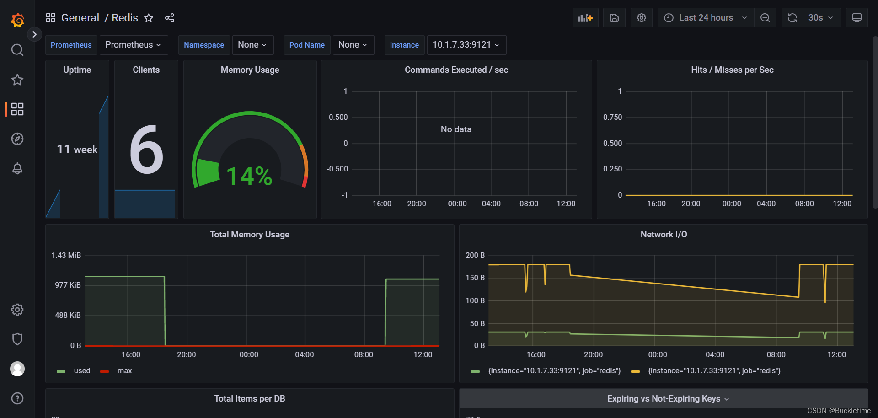Open dashboard settings gear in toolbar
Image resolution: width=878 pixels, height=418 pixels.
tap(642, 18)
